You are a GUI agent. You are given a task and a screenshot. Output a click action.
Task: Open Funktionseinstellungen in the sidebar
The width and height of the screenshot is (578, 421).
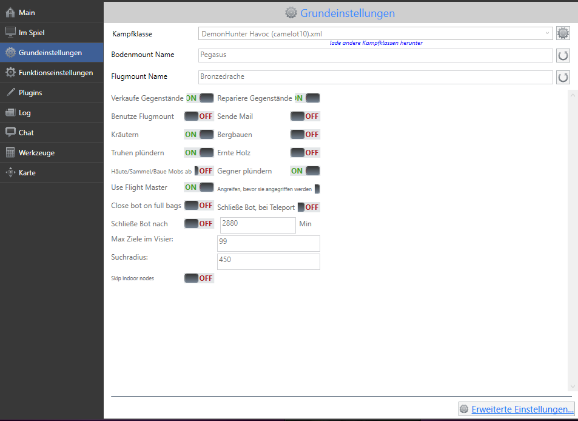tap(55, 73)
